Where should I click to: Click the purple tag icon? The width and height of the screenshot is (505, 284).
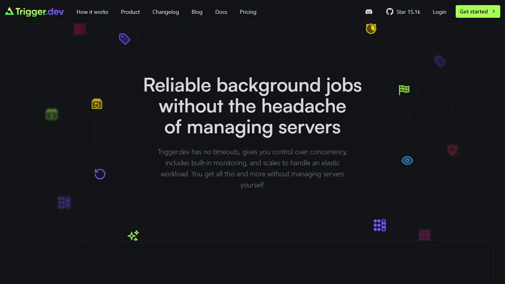point(125,39)
